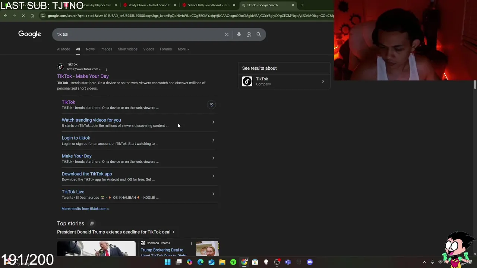Click More results from tiktok.com
Image resolution: width=477 pixels, height=268 pixels.
click(85, 209)
